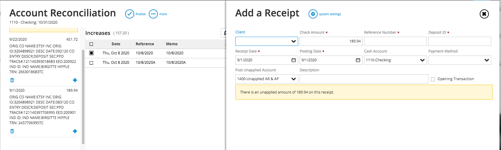Delete the 9/22/2020 bank entry trash icon
Viewport: 501px width, 150px height.
tap(12, 80)
